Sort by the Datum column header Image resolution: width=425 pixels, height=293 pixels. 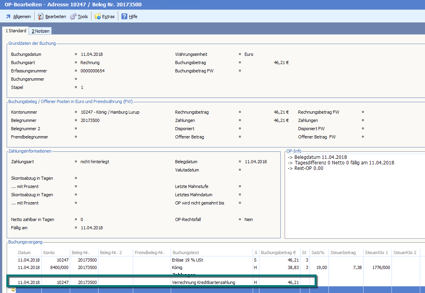click(24, 252)
